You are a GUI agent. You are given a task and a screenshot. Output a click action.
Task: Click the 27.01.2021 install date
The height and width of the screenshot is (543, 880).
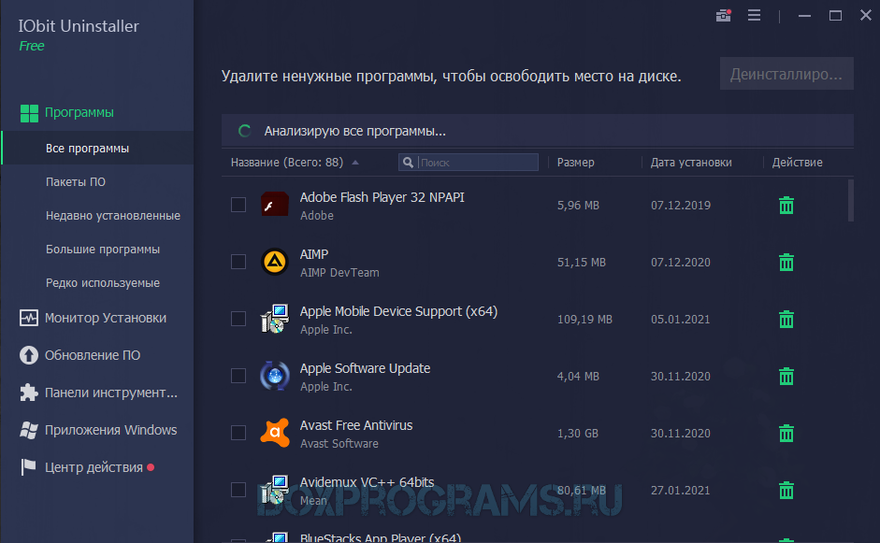[680, 491]
